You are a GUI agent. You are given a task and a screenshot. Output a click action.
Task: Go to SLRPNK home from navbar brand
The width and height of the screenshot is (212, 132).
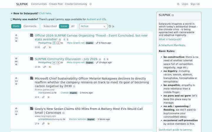pos(22,4)
